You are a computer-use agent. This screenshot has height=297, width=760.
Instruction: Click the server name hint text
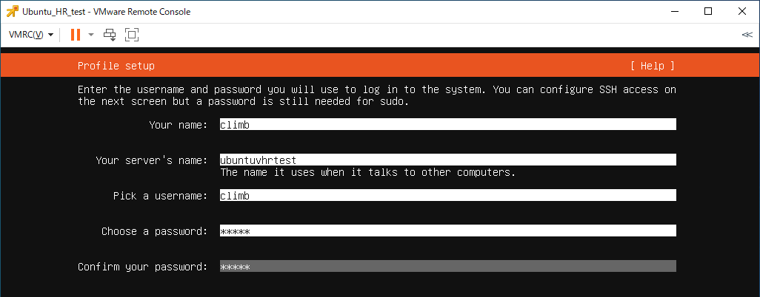tap(368, 172)
